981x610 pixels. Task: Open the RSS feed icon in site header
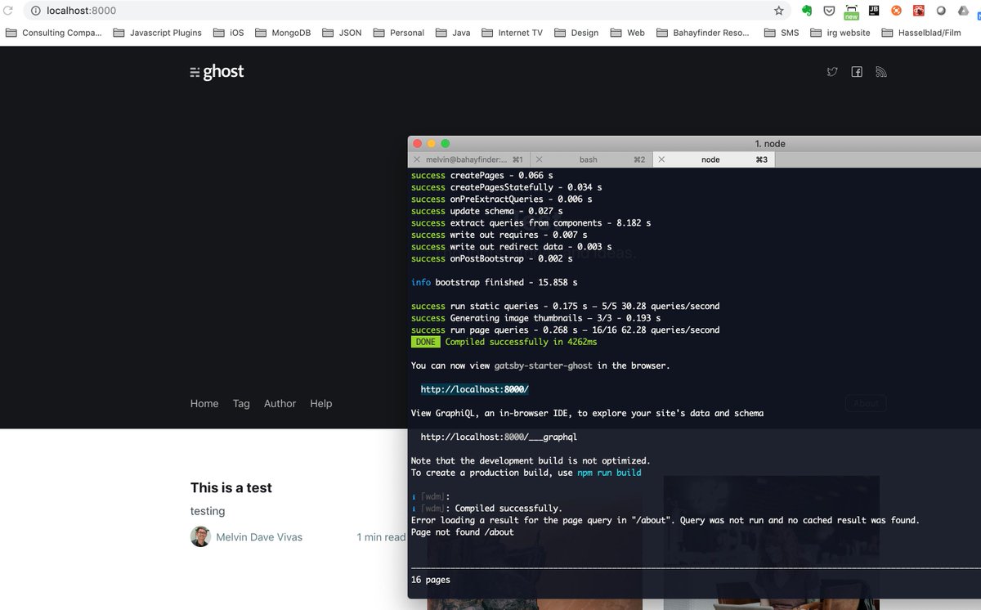tap(881, 72)
